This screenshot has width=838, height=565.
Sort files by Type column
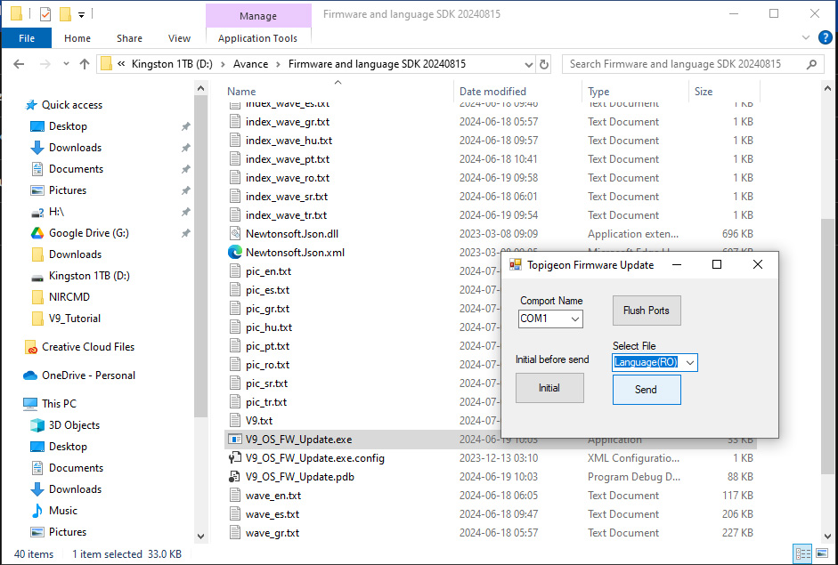pos(598,92)
